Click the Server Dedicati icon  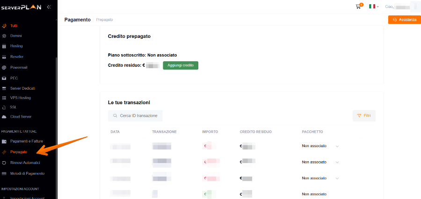point(4,88)
